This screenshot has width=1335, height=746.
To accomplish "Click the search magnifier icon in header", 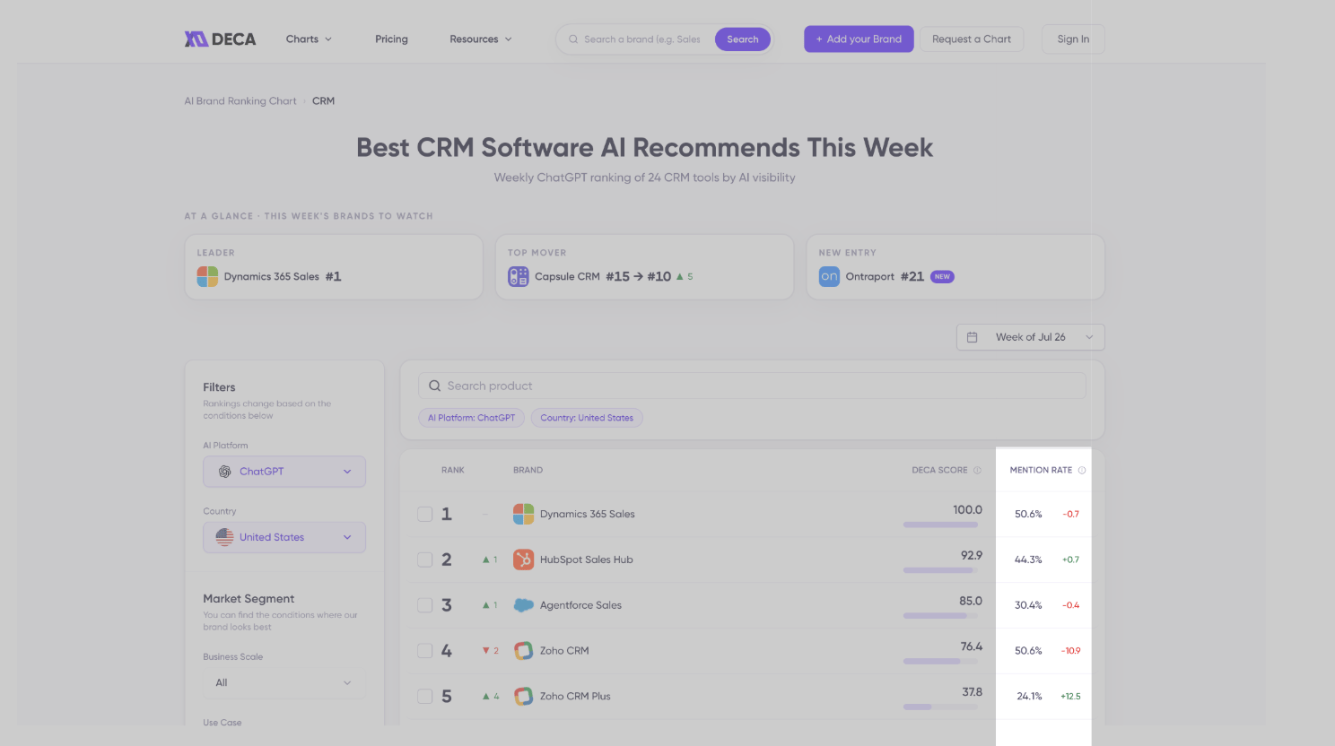I will click(573, 39).
